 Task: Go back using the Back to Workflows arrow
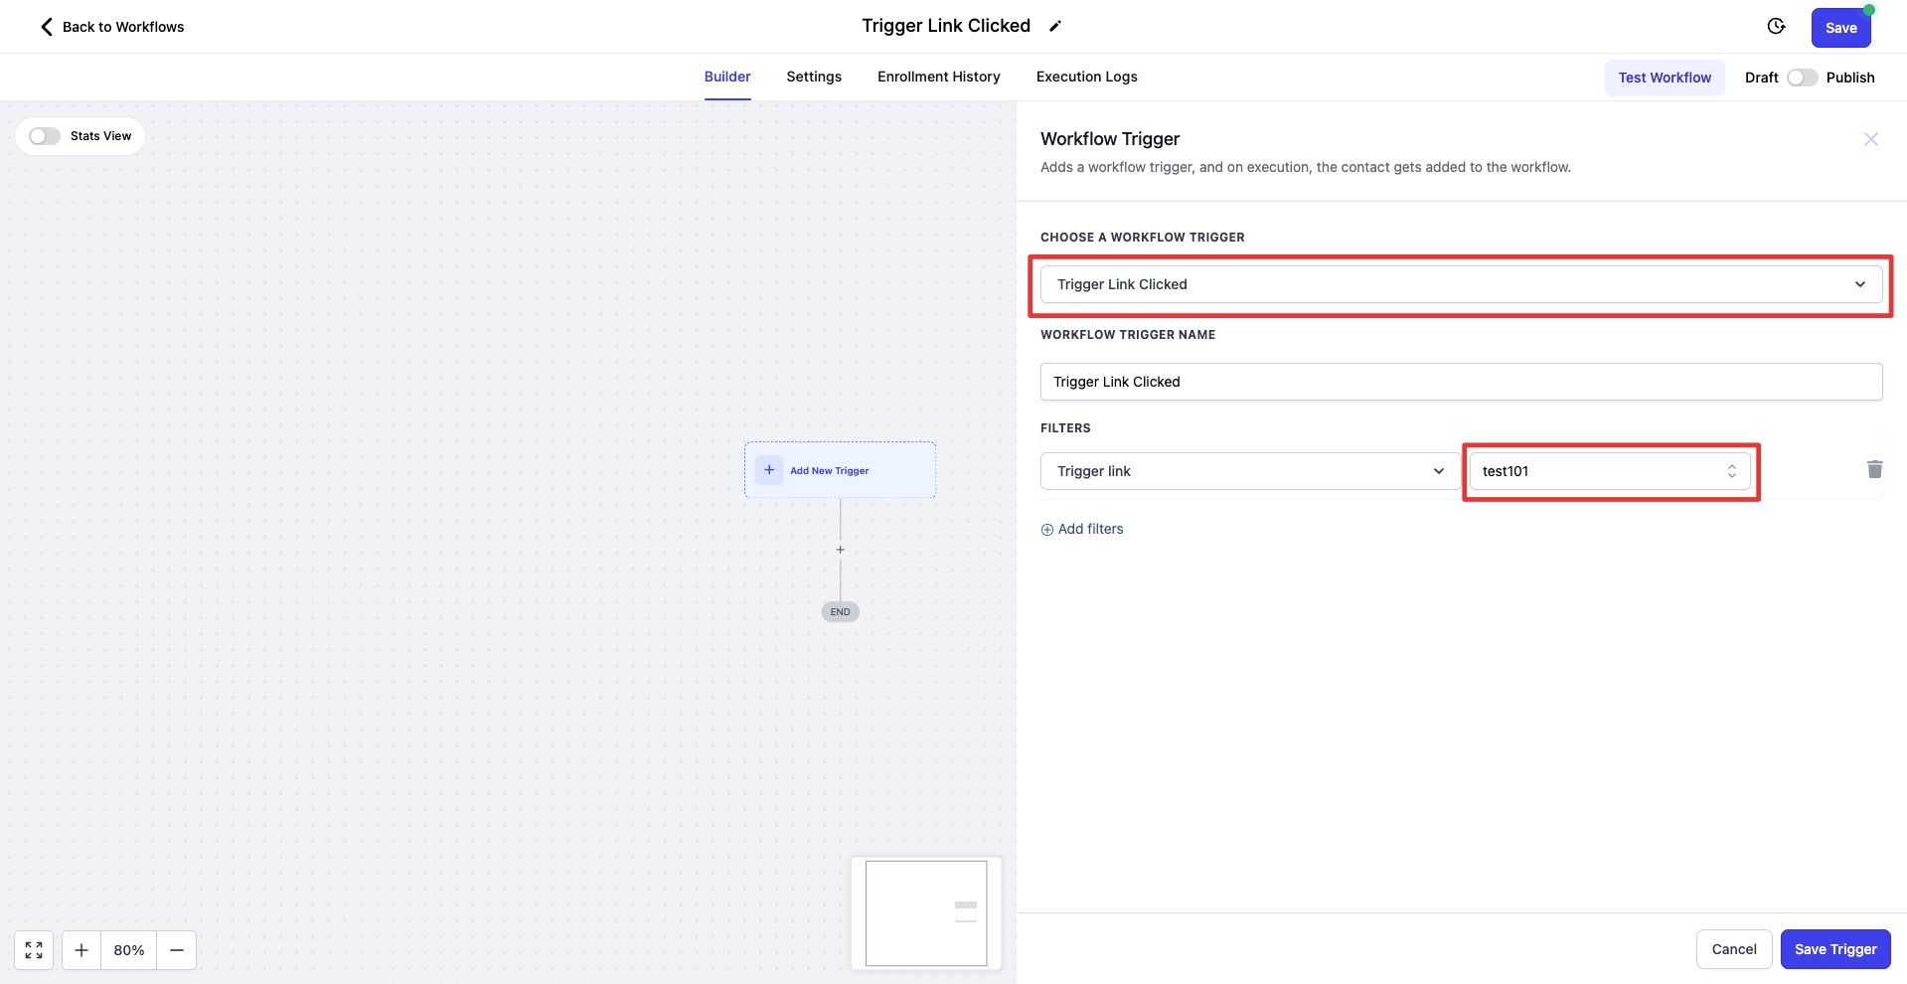coord(47,27)
